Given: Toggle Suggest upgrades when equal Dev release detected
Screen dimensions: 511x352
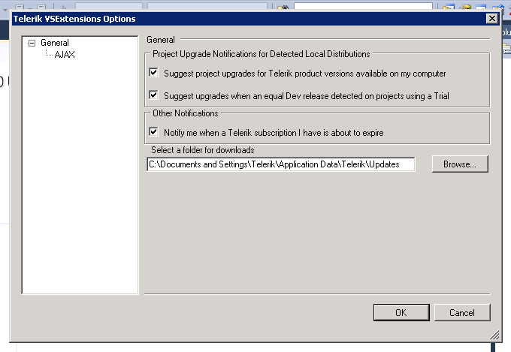Looking at the screenshot, I should [153, 95].
